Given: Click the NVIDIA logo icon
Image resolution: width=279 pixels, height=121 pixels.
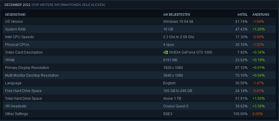Looking at the screenshot, I should pos(165,52).
